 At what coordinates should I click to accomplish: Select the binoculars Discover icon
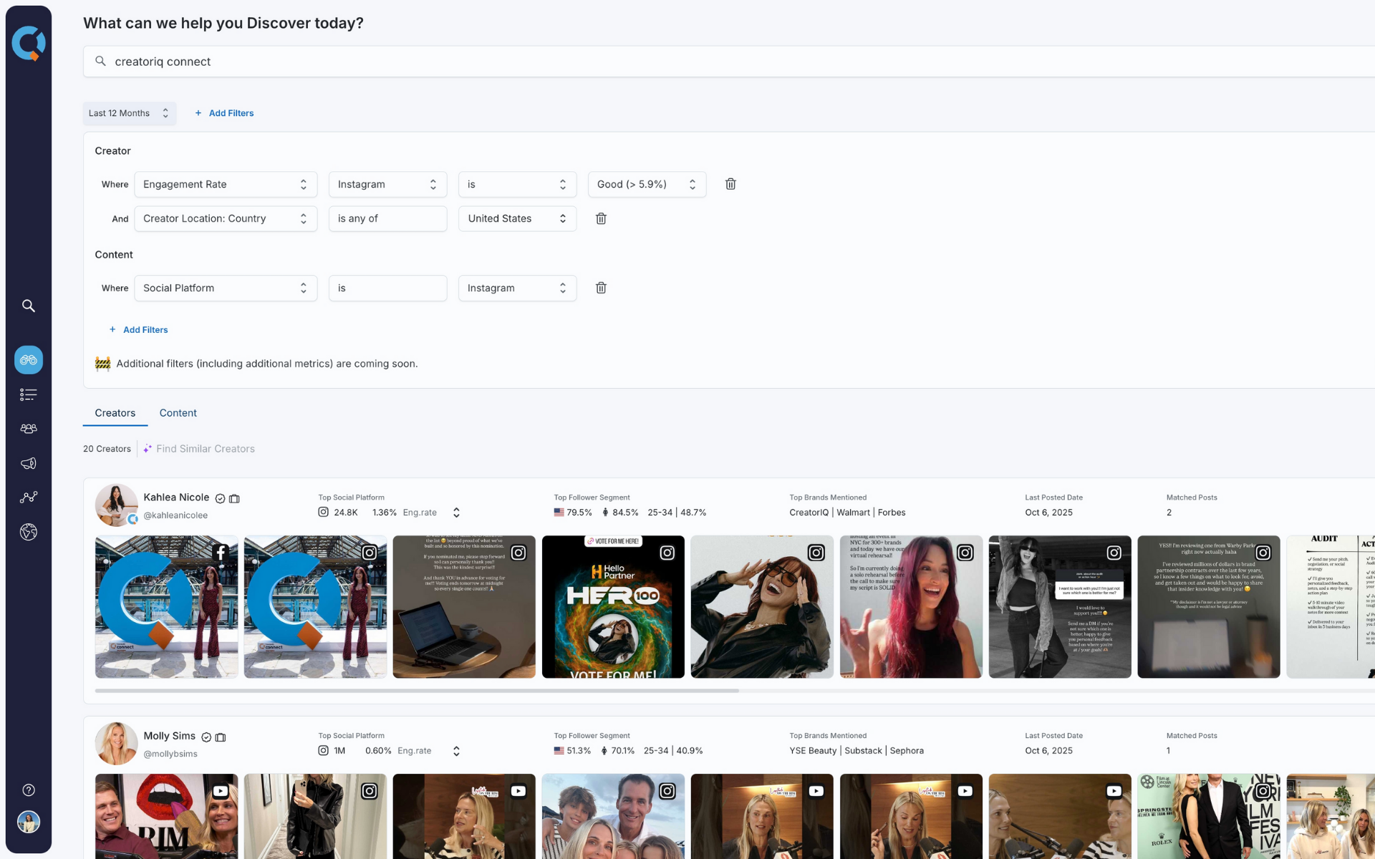coord(29,360)
